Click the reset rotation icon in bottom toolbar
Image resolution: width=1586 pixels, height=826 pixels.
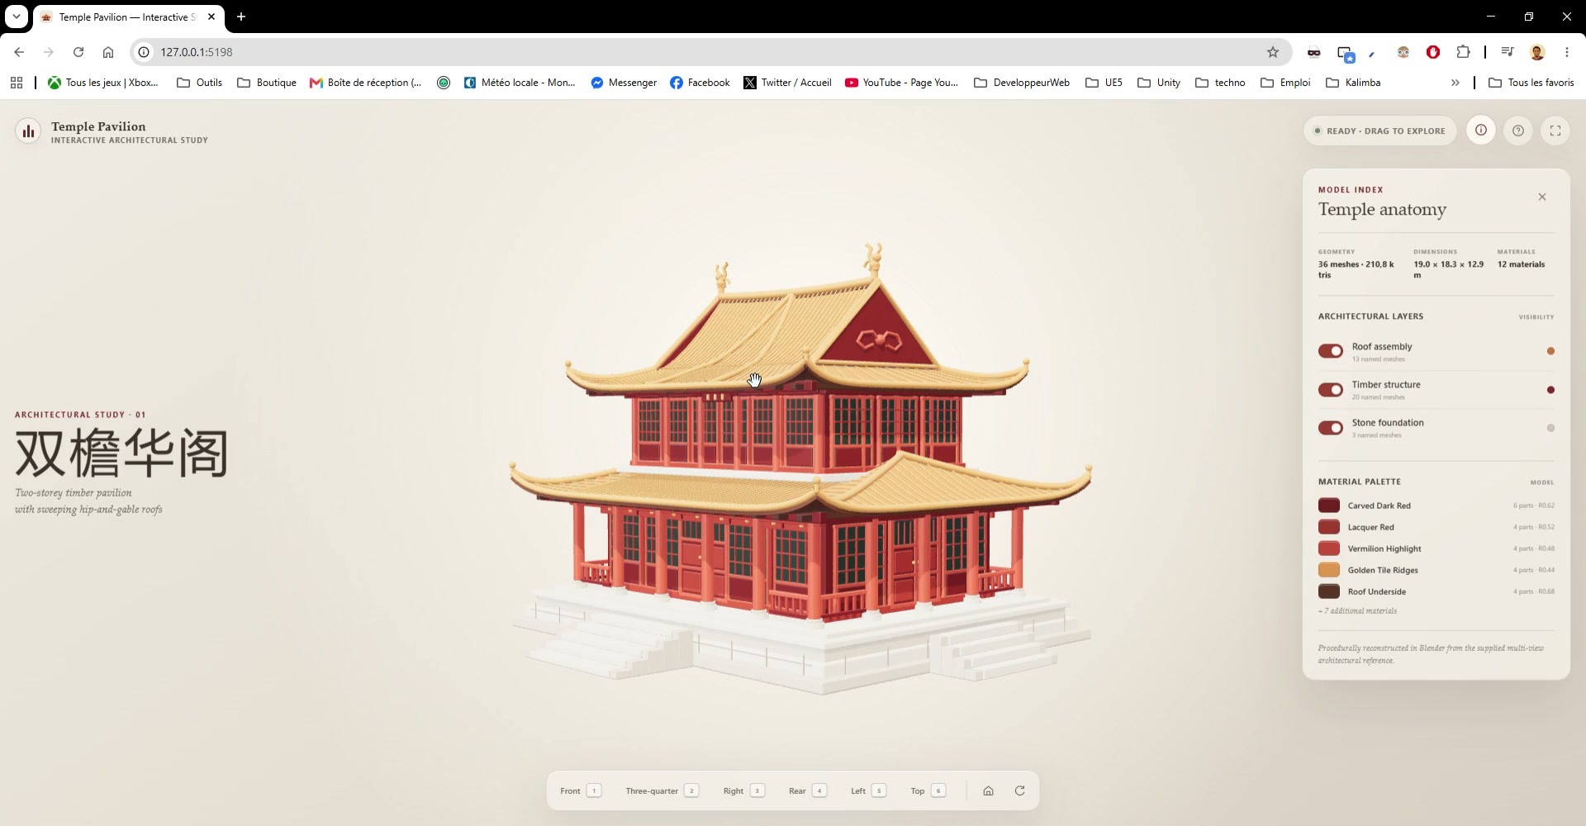(x=1020, y=790)
